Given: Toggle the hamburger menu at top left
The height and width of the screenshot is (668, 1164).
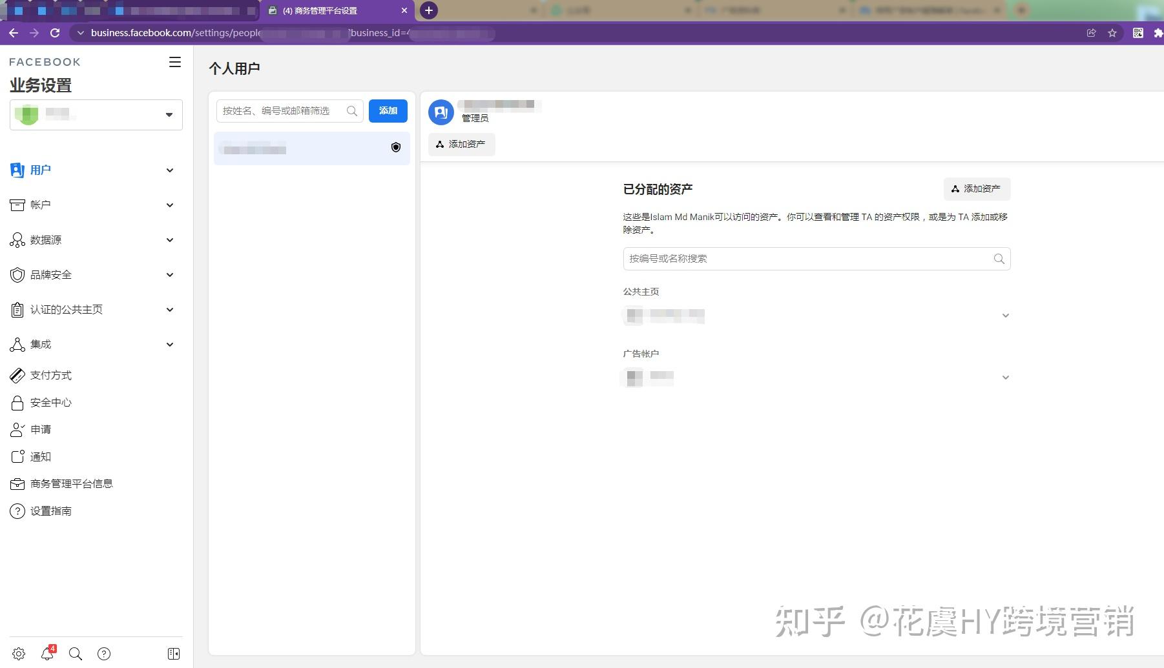Looking at the screenshot, I should click(x=174, y=62).
